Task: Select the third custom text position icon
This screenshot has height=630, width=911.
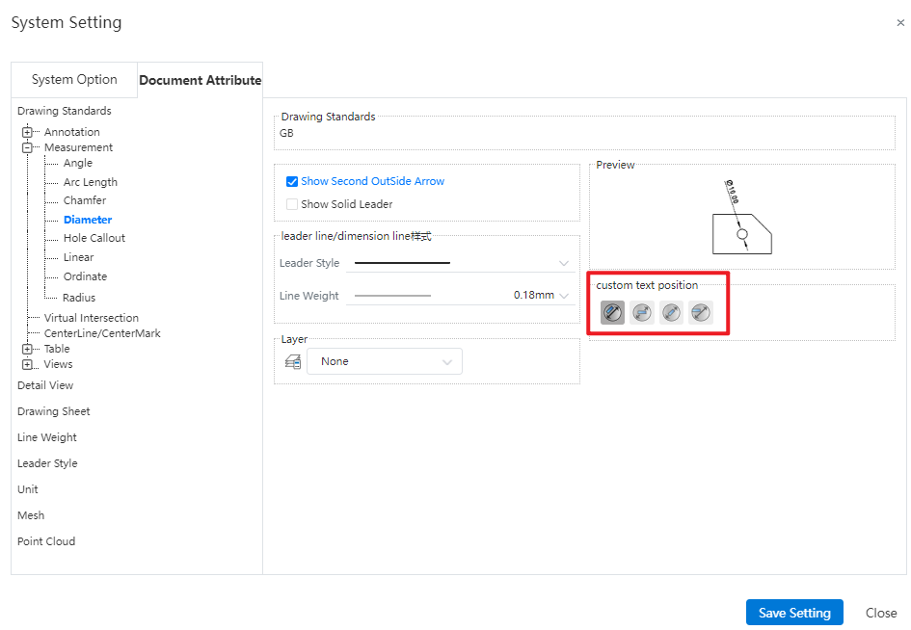Action: click(672, 312)
